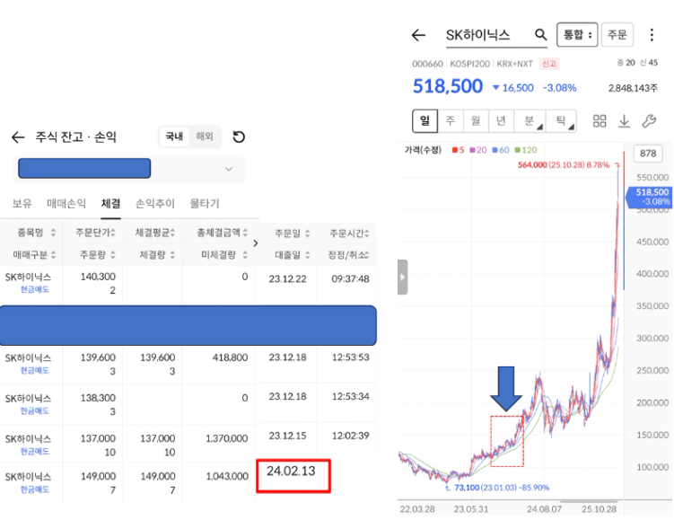Click the chart download arrow icon
This screenshot has width=674, height=520.
(x=625, y=121)
